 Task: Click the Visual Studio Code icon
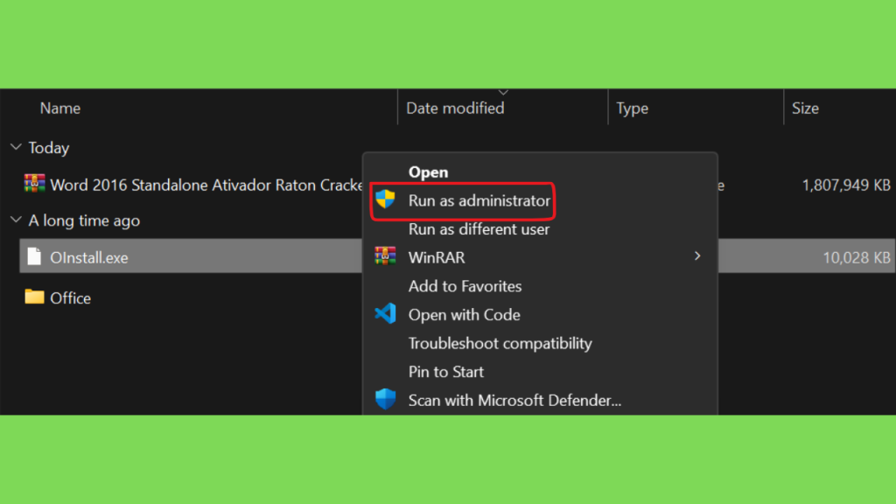click(385, 314)
